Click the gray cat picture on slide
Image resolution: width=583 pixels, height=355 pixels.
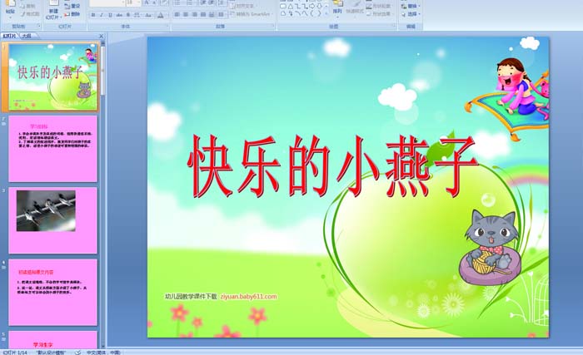point(490,247)
